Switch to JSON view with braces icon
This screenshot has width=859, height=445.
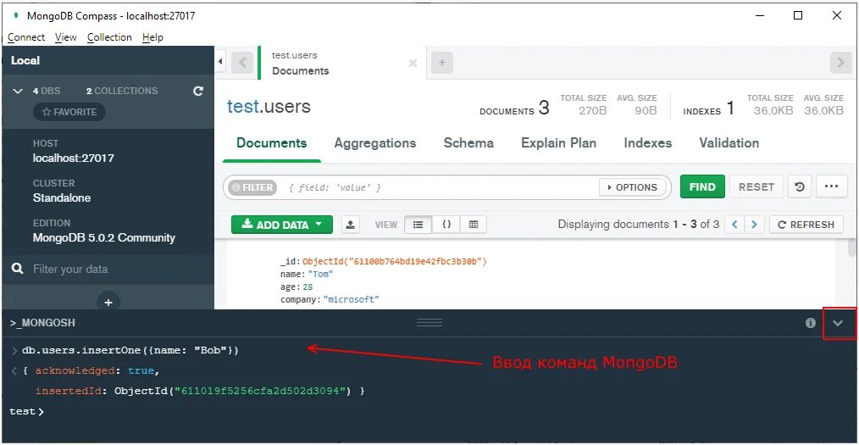pyautogui.click(x=446, y=224)
